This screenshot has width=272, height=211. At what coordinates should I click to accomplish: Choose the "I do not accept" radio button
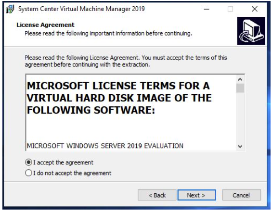coord(28,173)
